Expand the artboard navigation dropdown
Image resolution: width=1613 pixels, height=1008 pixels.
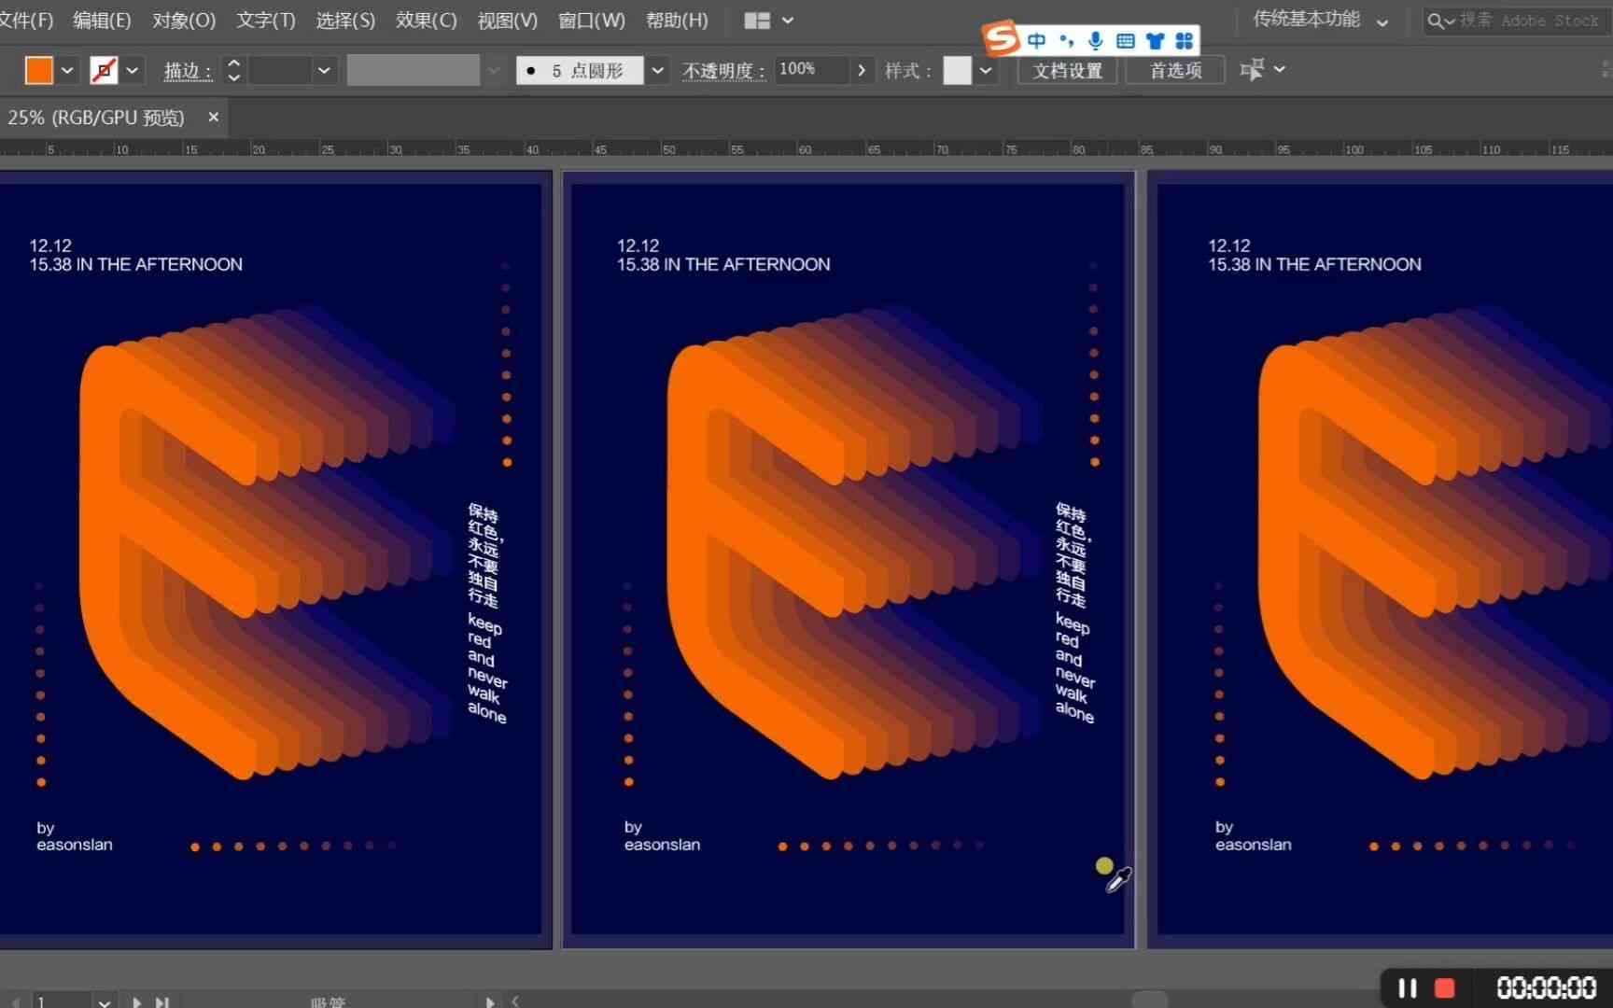[x=105, y=1002]
